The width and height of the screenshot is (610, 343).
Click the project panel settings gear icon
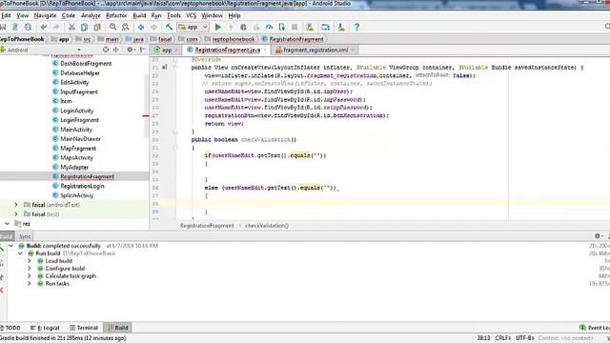[x=130, y=50]
